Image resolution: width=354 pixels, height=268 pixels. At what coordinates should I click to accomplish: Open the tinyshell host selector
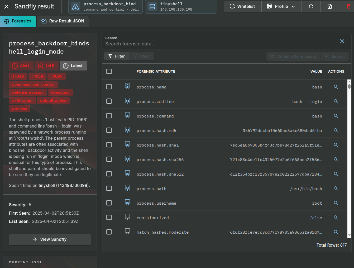pos(181,6)
